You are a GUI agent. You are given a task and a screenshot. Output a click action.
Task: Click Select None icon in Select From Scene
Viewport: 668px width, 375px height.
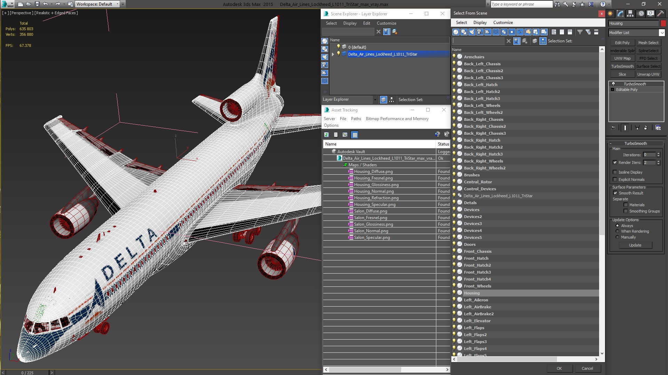coord(562,32)
